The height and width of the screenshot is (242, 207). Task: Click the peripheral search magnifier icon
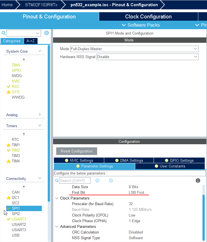[4, 33]
